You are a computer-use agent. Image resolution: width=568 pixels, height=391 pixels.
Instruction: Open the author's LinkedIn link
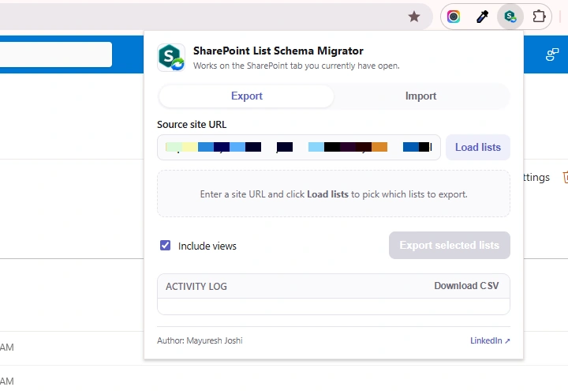490,340
